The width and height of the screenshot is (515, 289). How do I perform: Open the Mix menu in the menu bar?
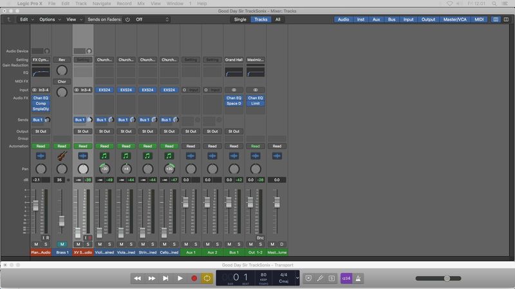pos(141,4)
